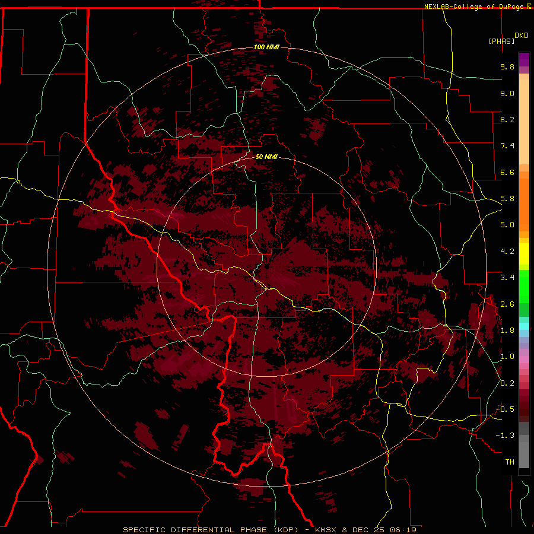Image resolution: width=534 pixels, height=534 pixels.
Task: Click the 9.0 color scale value
Action: click(x=507, y=93)
